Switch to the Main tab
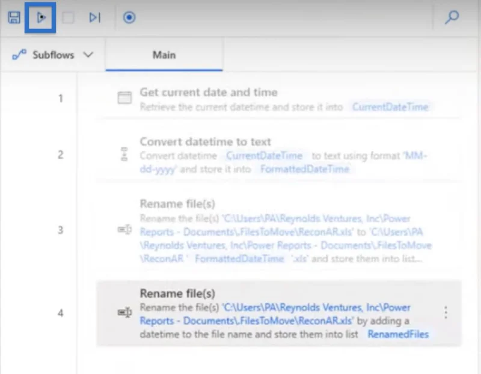This screenshot has width=481, height=374. pyautogui.click(x=164, y=55)
